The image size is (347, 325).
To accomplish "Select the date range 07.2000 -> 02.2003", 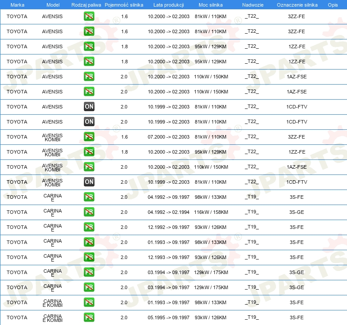I will [169, 137].
